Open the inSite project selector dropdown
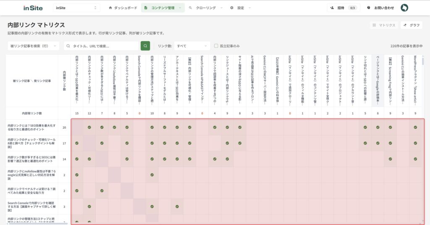This screenshot has height=225, width=430. pyautogui.click(x=76, y=8)
